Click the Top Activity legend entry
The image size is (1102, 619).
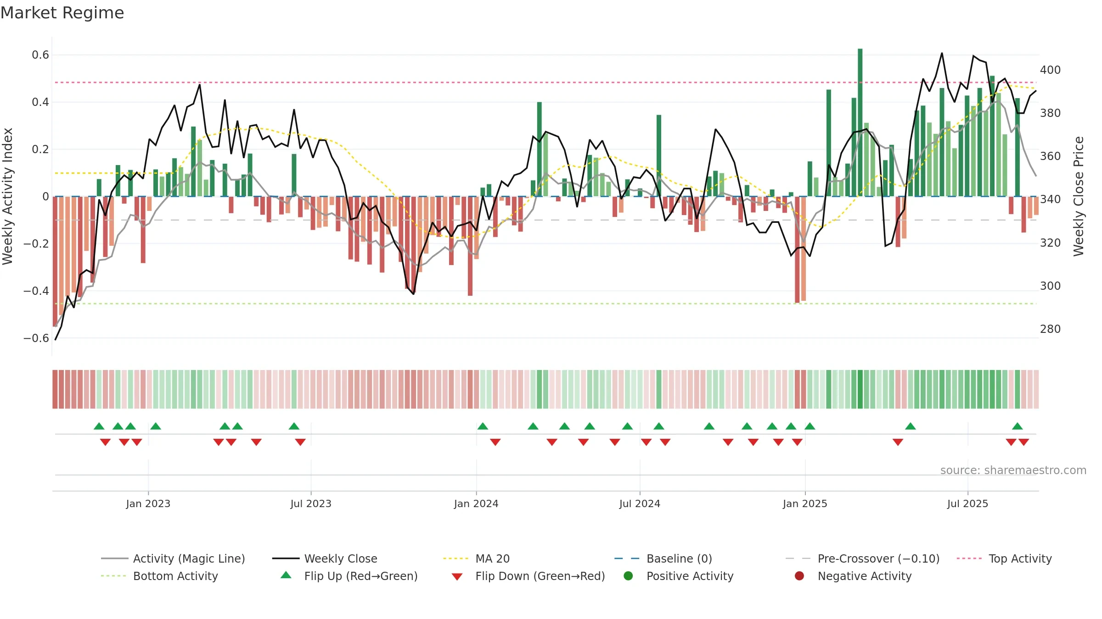[1004, 558]
